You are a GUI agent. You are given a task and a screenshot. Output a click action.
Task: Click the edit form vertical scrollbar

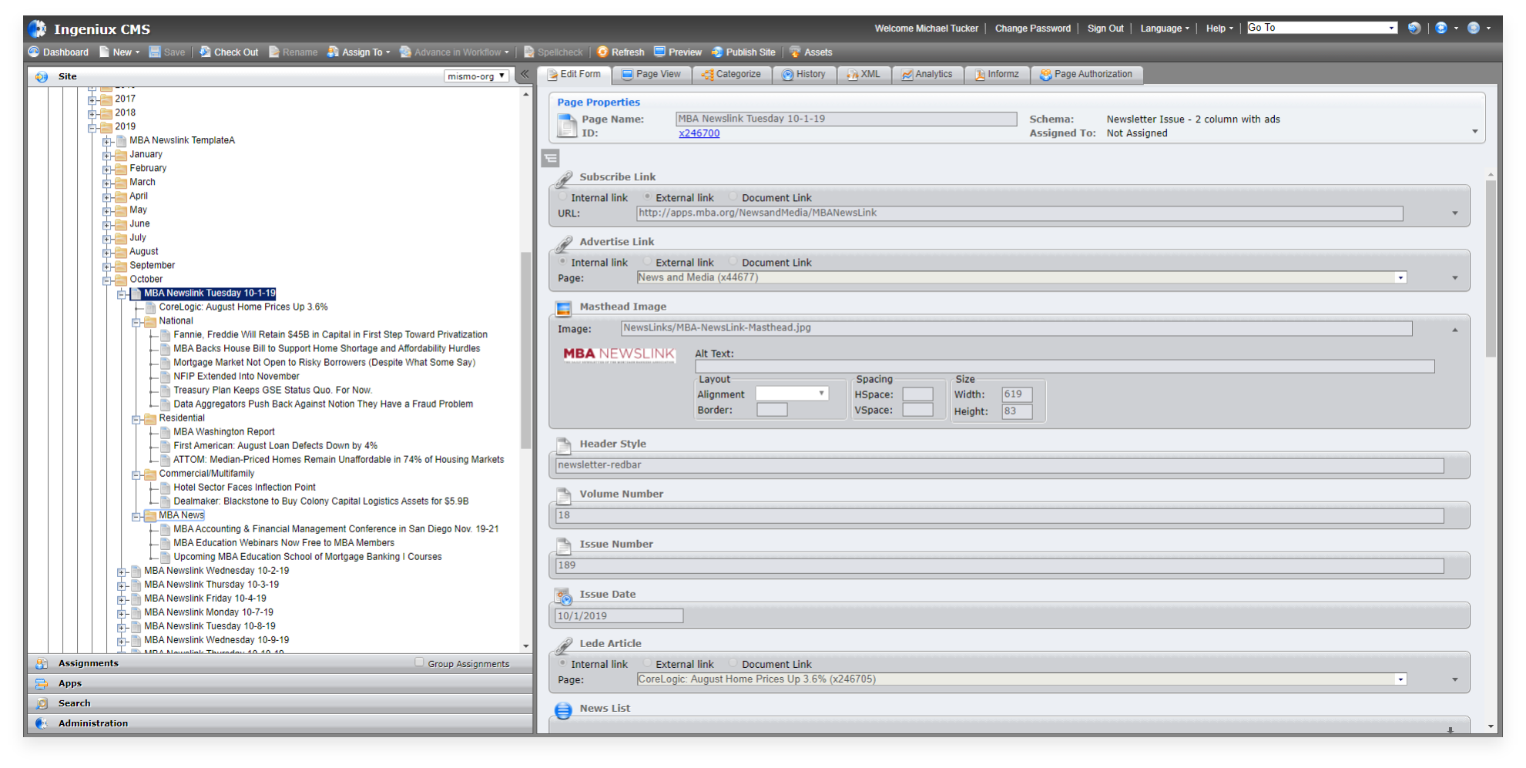coord(1491,269)
